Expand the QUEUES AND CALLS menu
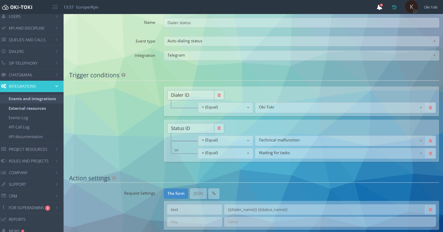Image resolution: width=443 pixels, height=232 pixels. (x=32, y=40)
